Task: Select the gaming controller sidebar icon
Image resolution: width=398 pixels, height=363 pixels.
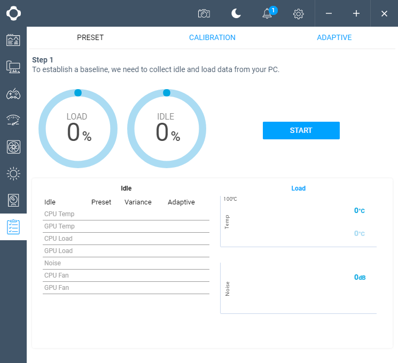Action: point(13,94)
